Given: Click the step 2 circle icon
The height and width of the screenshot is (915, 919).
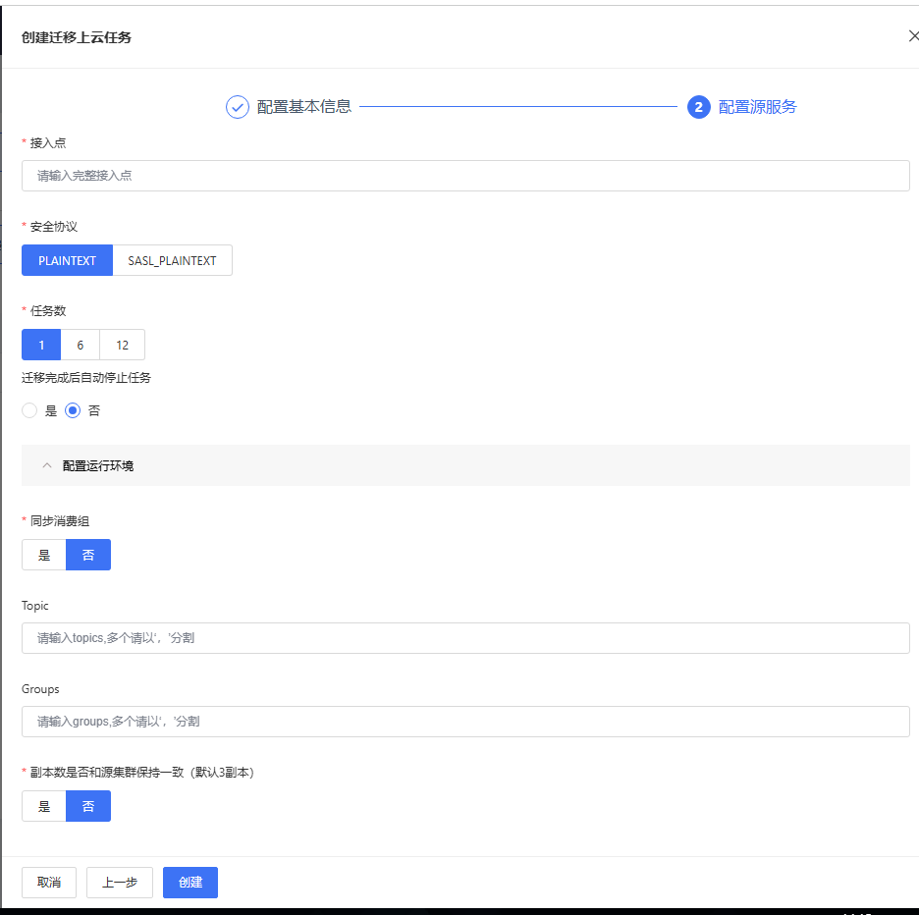Looking at the screenshot, I should coord(699,107).
